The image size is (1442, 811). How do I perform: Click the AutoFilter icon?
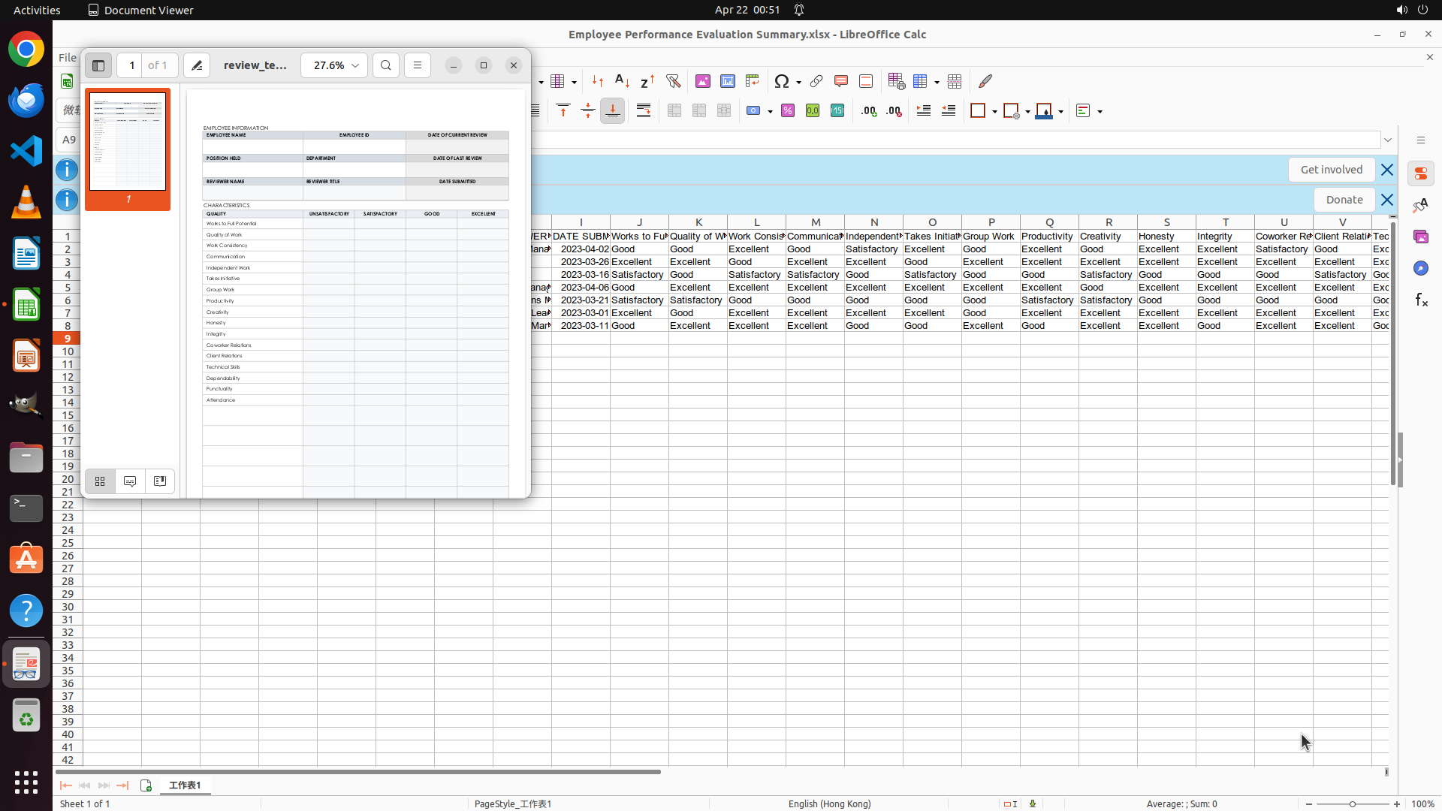pos(673,81)
